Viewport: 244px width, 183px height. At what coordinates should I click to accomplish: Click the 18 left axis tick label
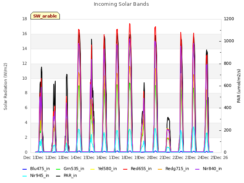(x=25, y=19)
